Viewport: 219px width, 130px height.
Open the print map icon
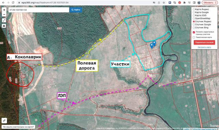click(4, 26)
